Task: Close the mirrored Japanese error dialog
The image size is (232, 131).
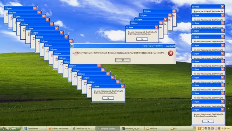Action: click(x=72, y=46)
